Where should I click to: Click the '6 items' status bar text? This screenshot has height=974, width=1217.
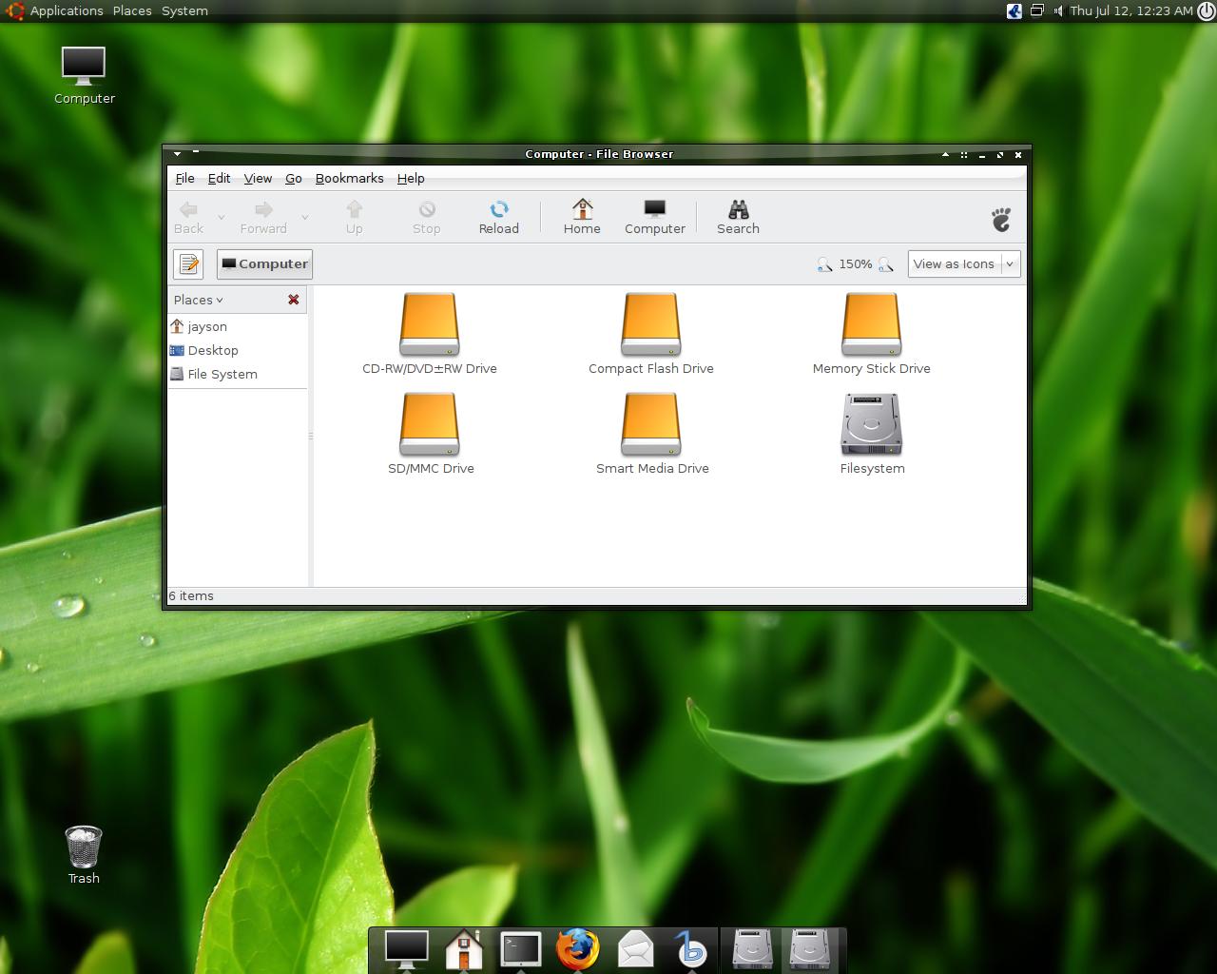(x=192, y=595)
